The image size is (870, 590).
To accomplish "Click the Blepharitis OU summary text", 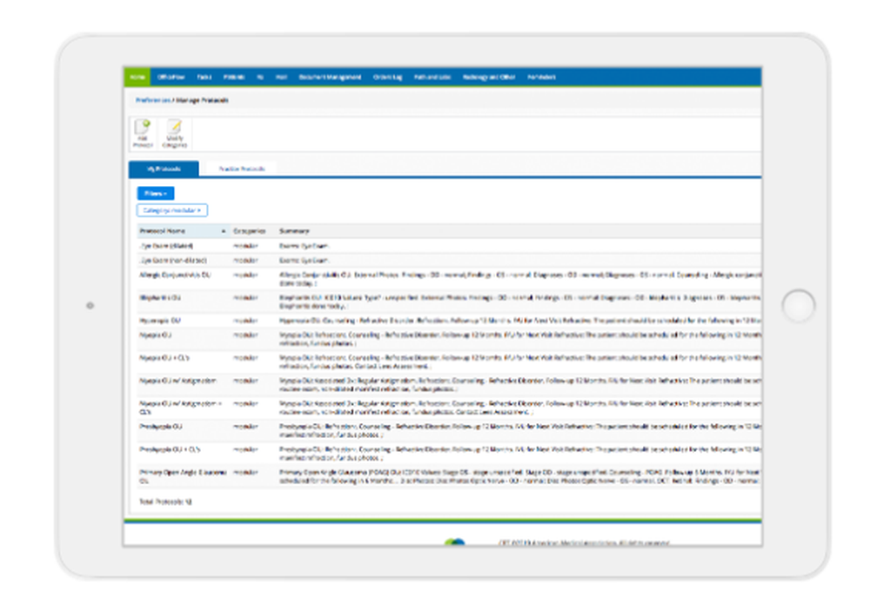I will 519,302.
